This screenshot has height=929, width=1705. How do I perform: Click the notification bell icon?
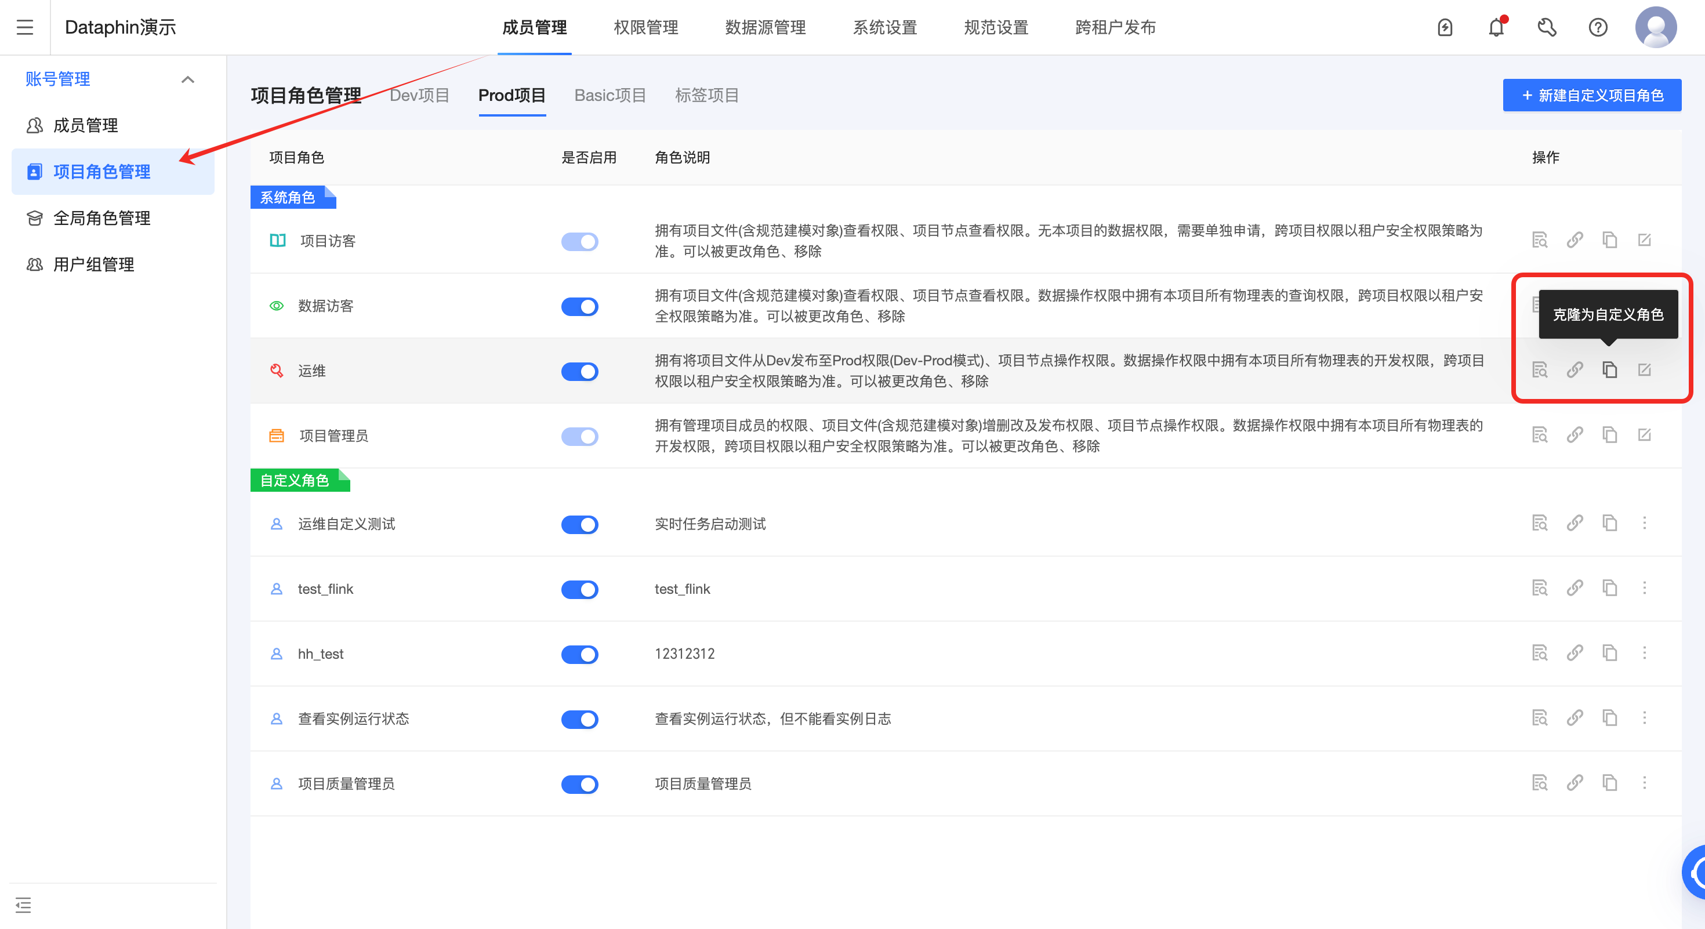[1496, 27]
